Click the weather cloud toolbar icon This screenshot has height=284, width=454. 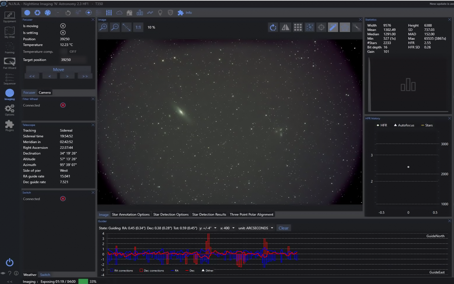click(119, 13)
